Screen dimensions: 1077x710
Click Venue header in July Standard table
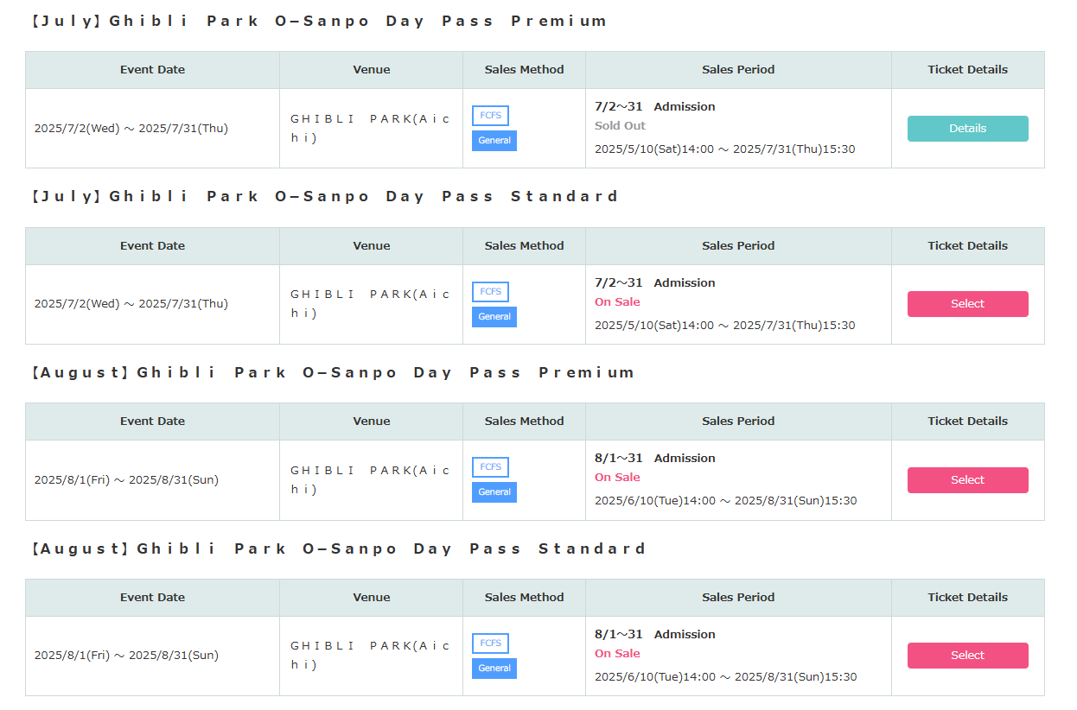(372, 246)
